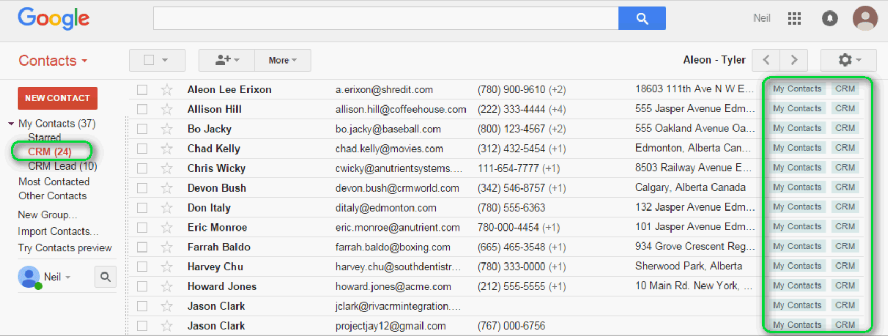Star the Don Italy contact

(x=167, y=208)
